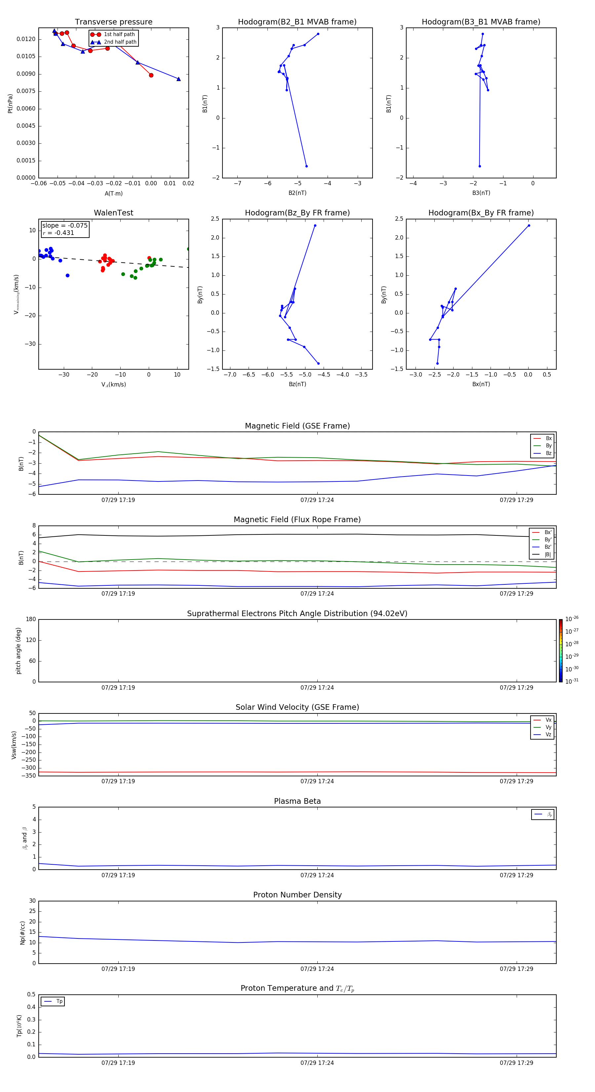Screen dimensions: 595x1092
Task: Click the lowest point in B2_B1 hodogram
Action: tap(307, 166)
